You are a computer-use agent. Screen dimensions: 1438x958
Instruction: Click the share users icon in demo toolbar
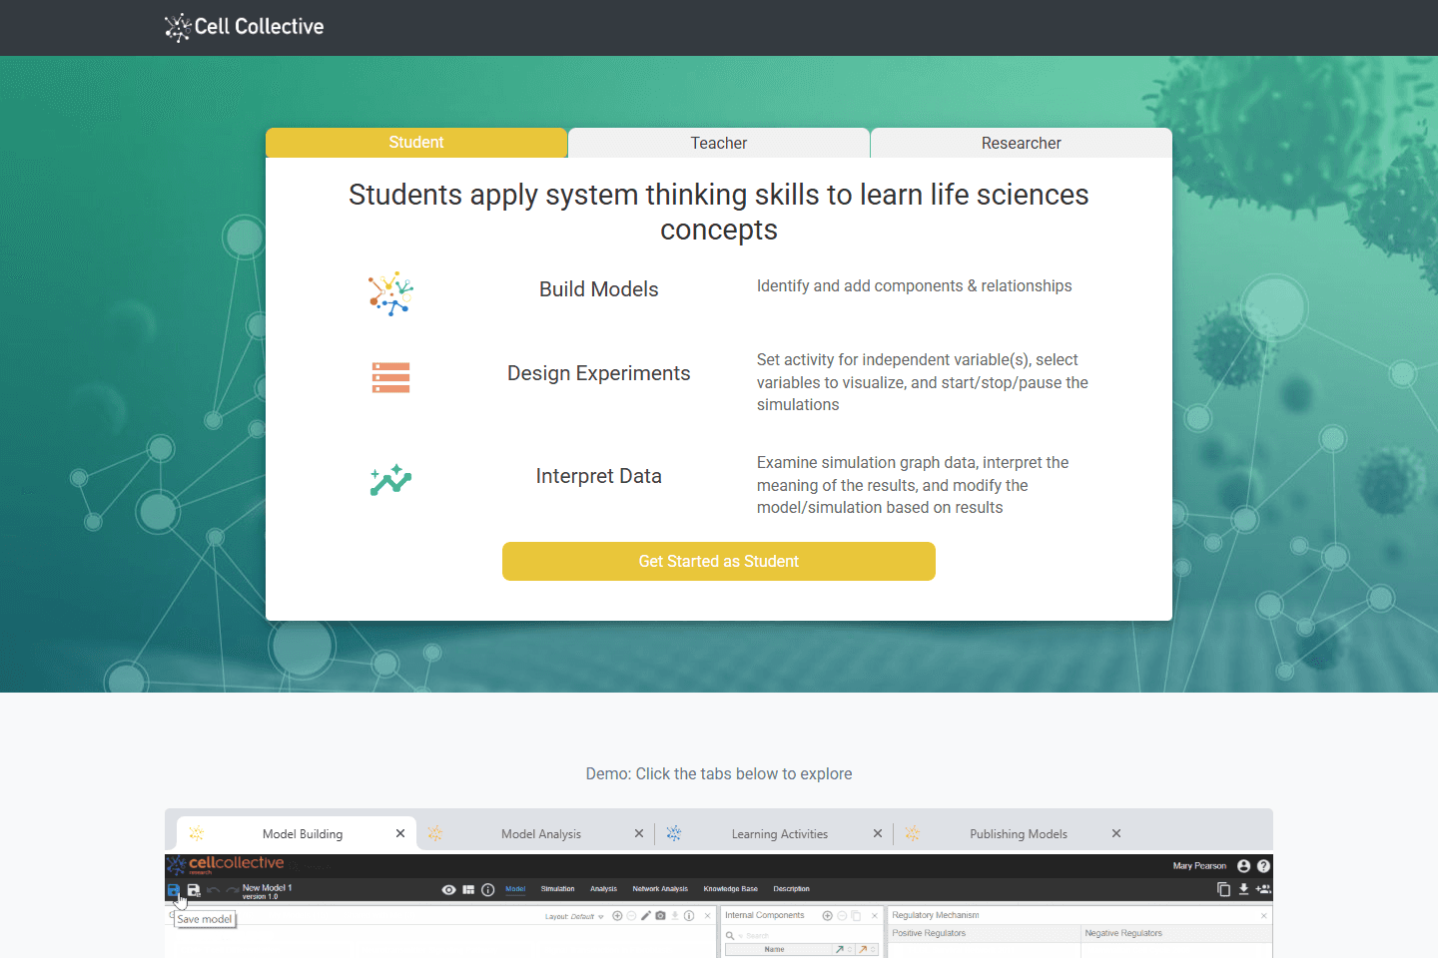[x=1263, y=889]
